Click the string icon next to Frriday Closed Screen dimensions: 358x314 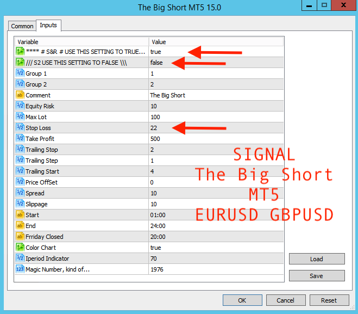point(20,236)
